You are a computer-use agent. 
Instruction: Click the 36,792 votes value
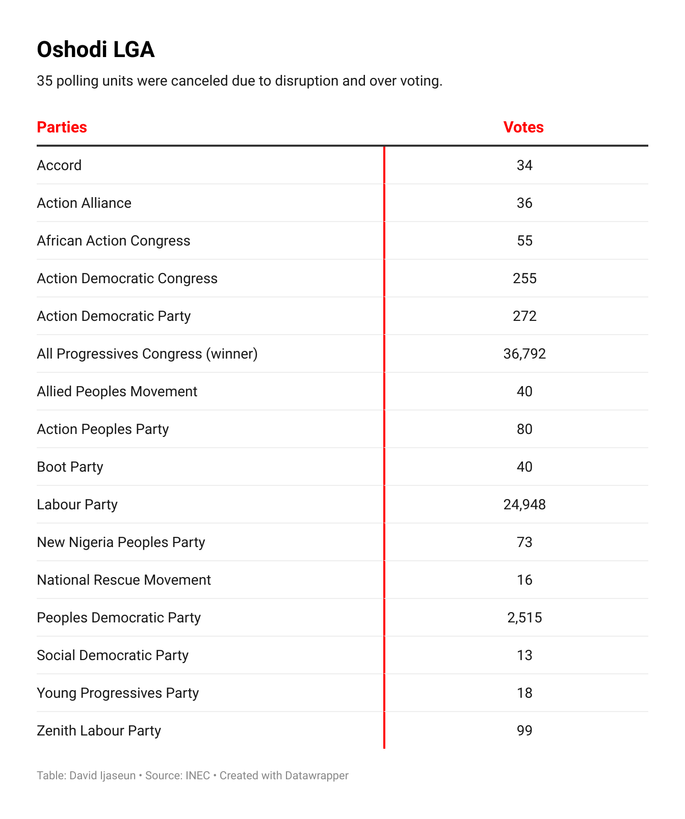pos(524,353)
